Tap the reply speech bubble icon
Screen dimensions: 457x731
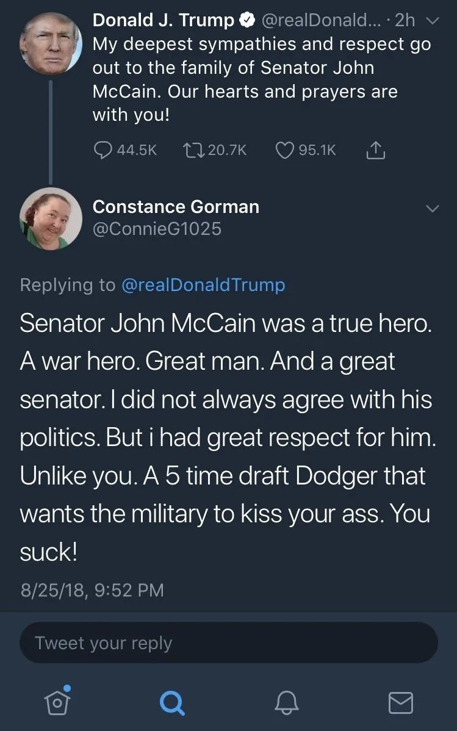[x=102, y=149]
